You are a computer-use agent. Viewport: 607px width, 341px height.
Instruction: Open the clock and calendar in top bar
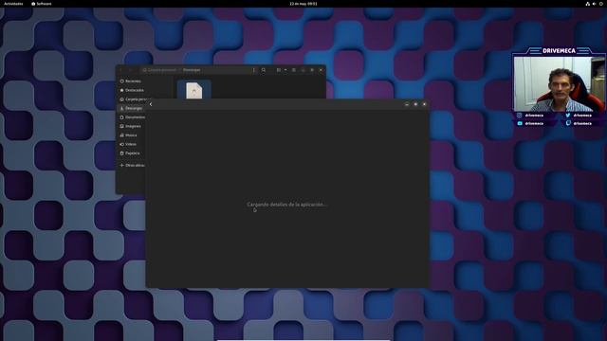click(x=303, y=4)
